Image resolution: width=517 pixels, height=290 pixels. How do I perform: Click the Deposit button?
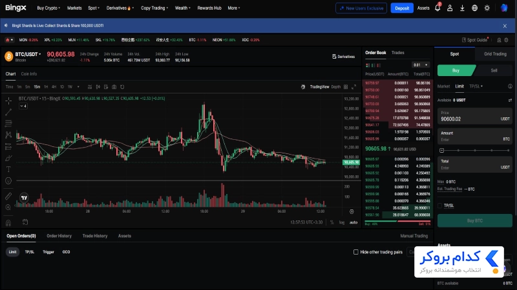402,8
